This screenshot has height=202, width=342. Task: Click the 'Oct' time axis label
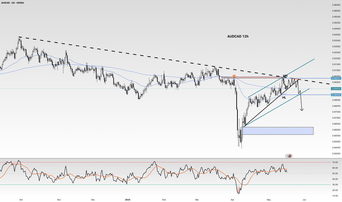(21, 200)
